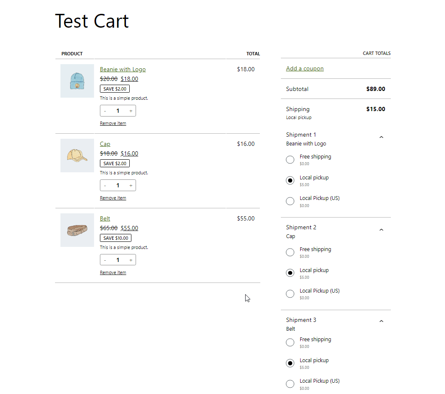
Task: Increase the Belt quantity
Action: click(x=131, y=260)
